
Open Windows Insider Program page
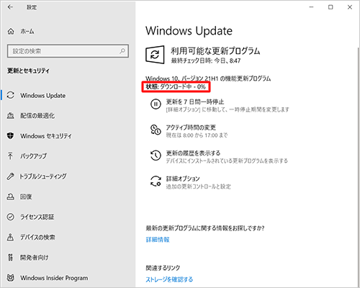click(54, 278)
